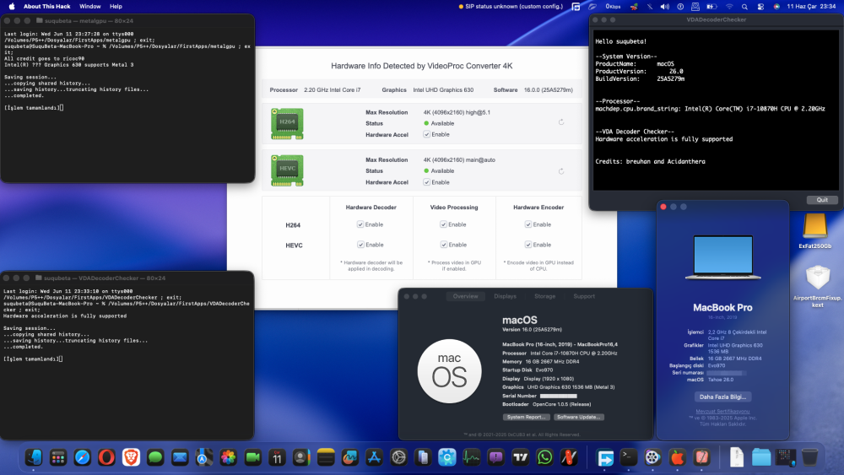The width and height of the screenshot is (844, 475).
Task: Open ExFat2500b drive on the desktop
Action: coord(815,230)
